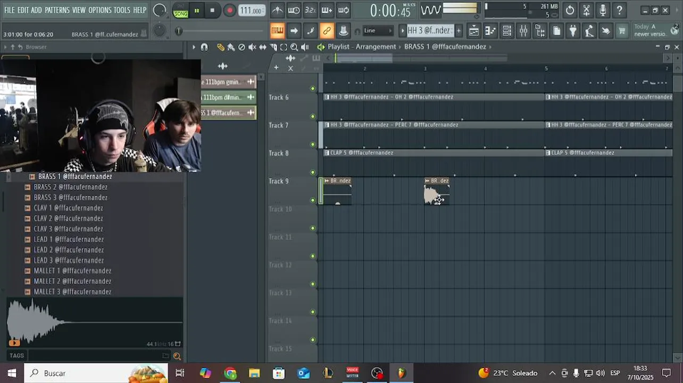Select the Playback speaker tool in playlist
Screen dimensions: 683x383
pyautogui.click(x=305, y=47)
